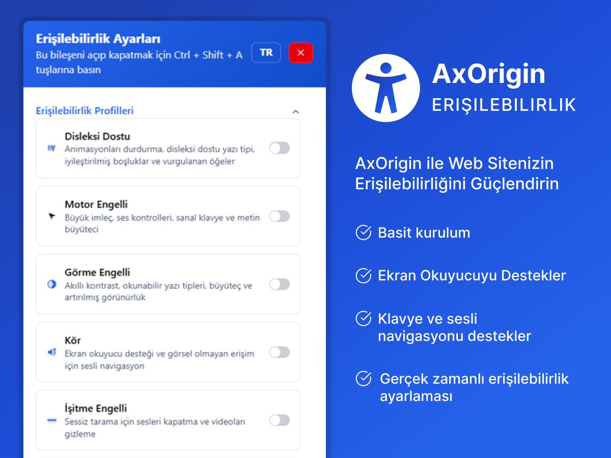Image resolution: width=611 pixels, height=458 pixels.
Task: Click the Erişilebilirlik Profilleri section heading
Action: point(85,110)
